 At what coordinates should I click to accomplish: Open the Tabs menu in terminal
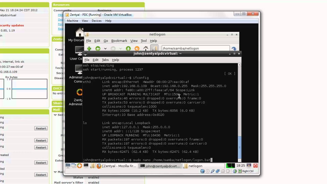click(105, 60)
